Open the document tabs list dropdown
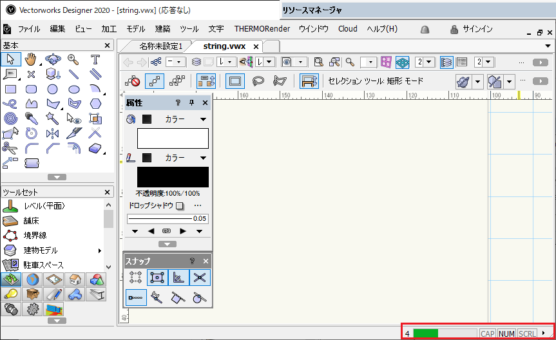 click(548, 46)
